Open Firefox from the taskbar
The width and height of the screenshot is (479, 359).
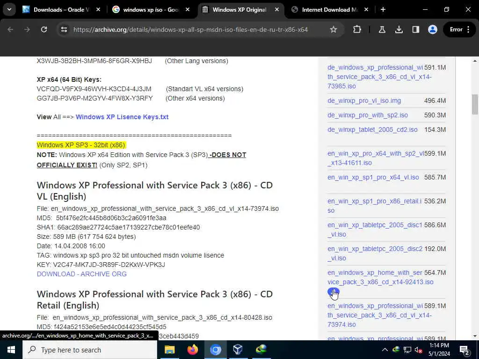click(x=192, y=350)
